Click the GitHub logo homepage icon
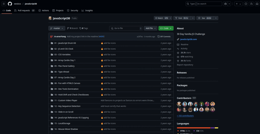The image size is (260, 134). (x=10, y=4)
